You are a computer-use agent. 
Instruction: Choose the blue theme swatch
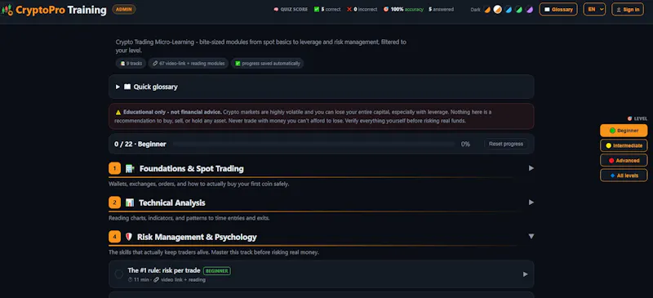(x=508, y=9)
